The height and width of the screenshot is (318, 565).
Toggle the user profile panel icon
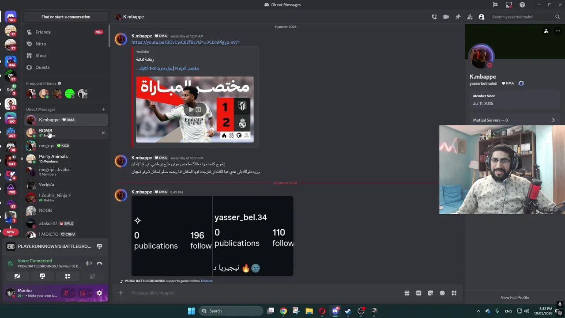482,17
